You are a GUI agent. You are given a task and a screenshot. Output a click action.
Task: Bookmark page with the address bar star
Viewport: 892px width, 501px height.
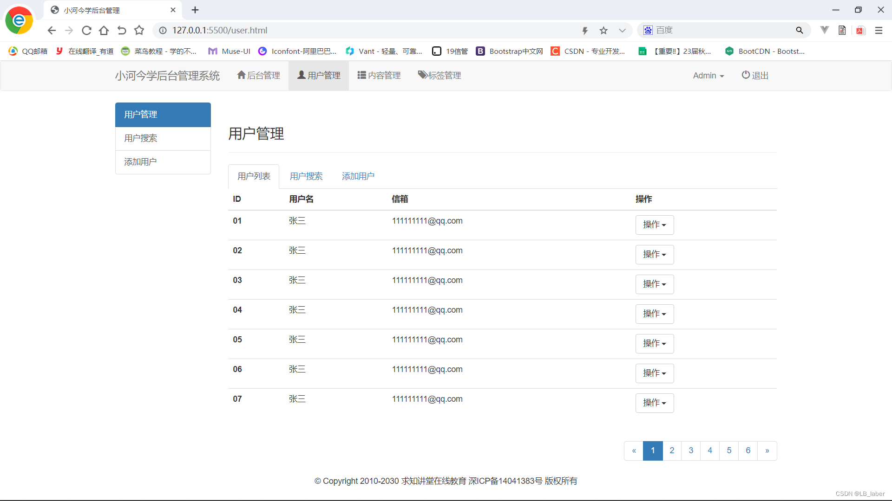pyautogui.click(x=603, y=31)
